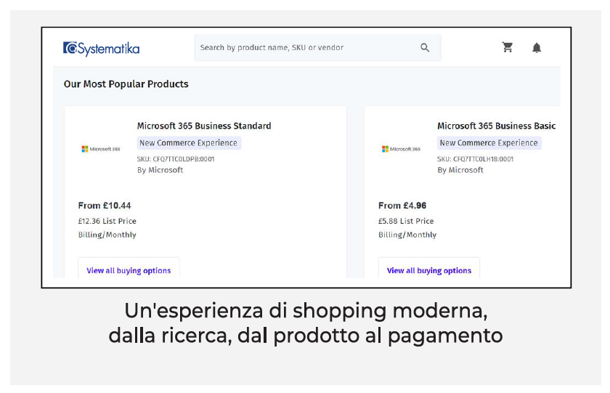Open Microsoft 365 Business Basic product title
The image size is (610, 393).
[x=496, y=126]
